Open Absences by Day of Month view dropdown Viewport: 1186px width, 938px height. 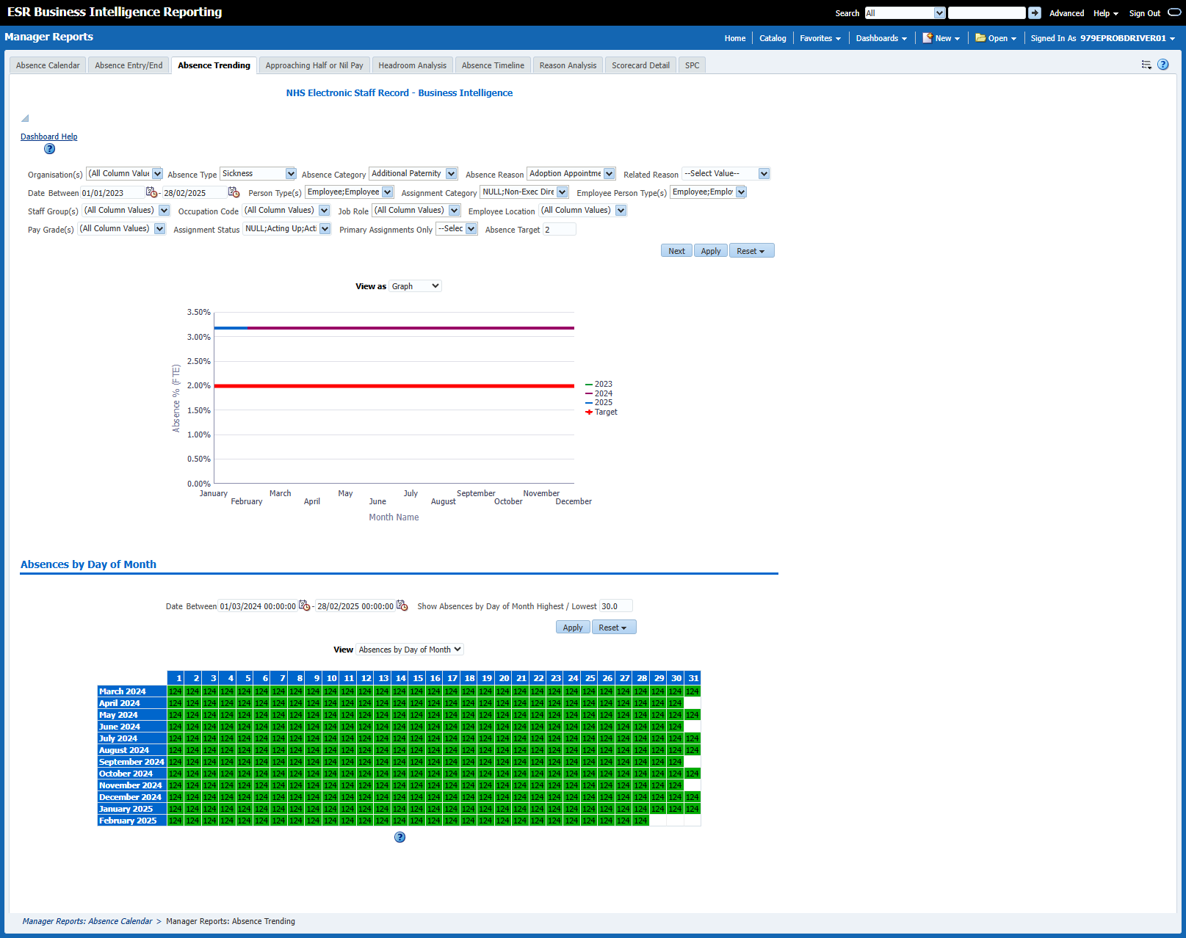click(410, 650)
